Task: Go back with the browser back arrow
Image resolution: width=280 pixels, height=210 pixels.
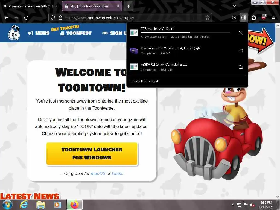Action: pyautogui.click(x=7, y=18)
